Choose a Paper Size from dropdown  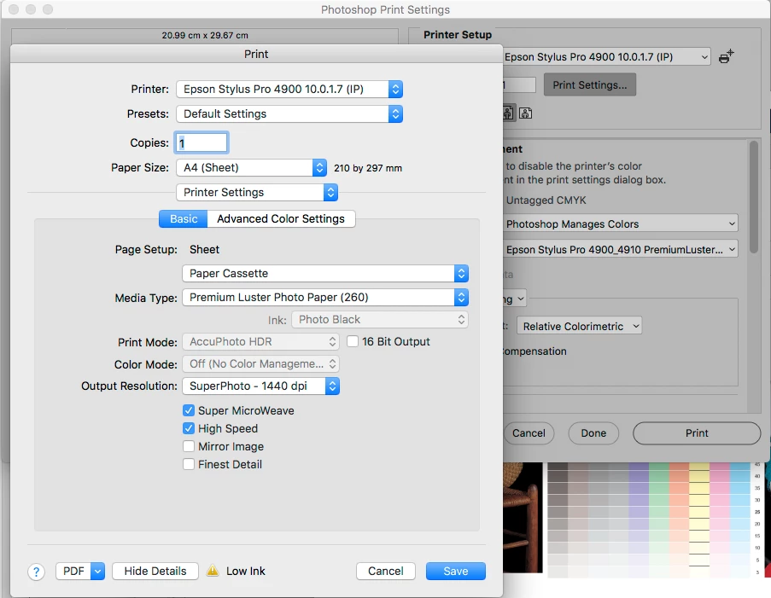[251, 167]
